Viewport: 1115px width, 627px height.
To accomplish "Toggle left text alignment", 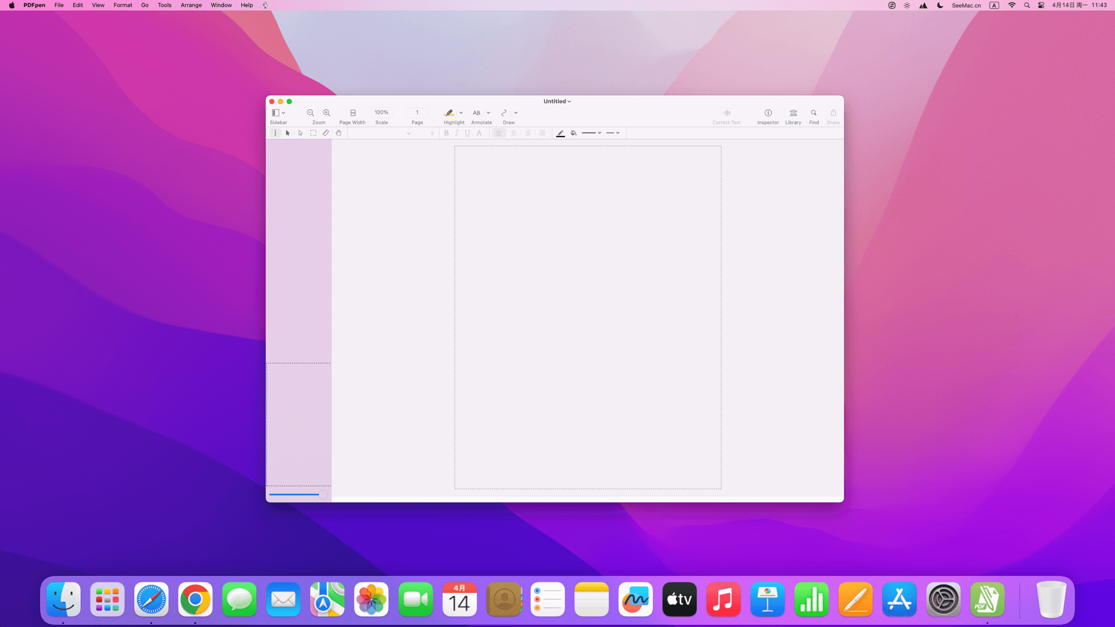I will (499, 133).
